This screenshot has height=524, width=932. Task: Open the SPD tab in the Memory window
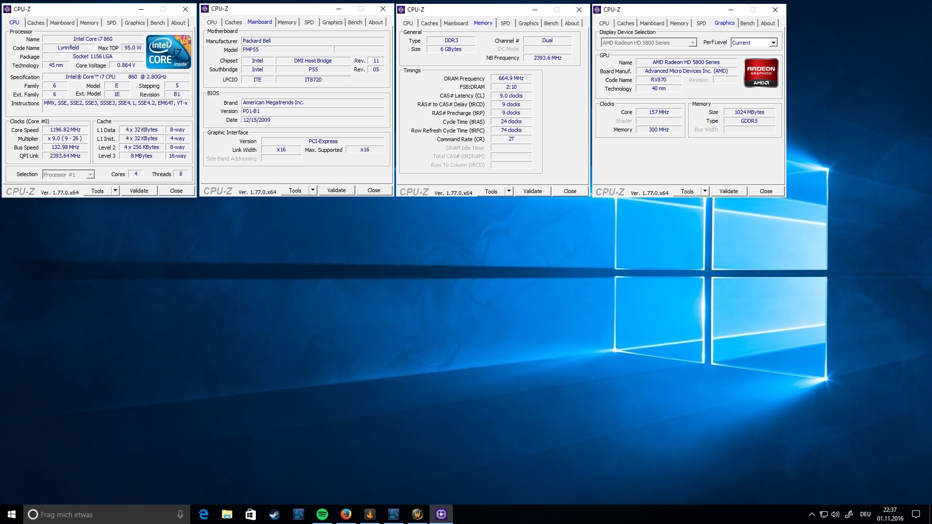click(x=505, y=23)
